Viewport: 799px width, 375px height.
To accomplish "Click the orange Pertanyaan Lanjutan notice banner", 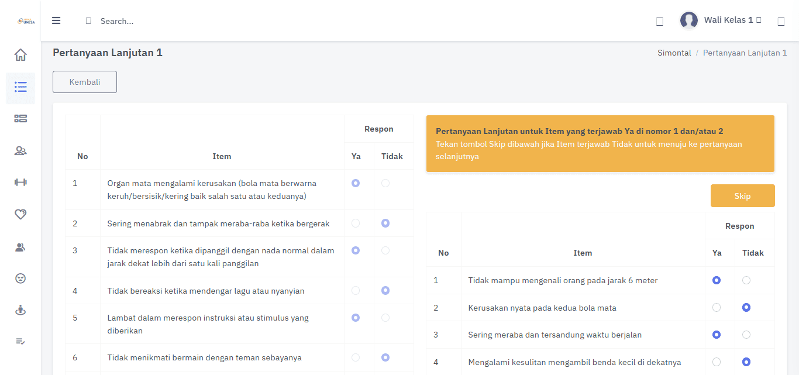I will (600, 143).
